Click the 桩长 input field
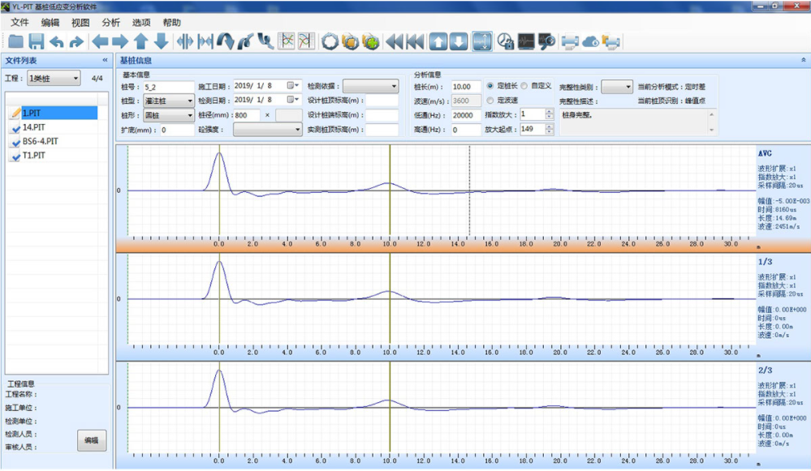 [466, 87]
